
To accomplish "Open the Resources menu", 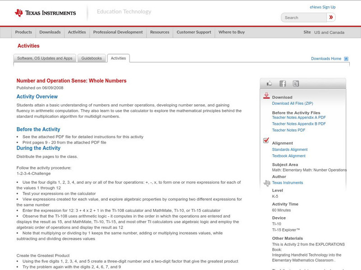I will [x=160, y=32].
